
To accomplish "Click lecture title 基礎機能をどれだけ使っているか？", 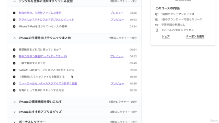I will click(40, 50).
